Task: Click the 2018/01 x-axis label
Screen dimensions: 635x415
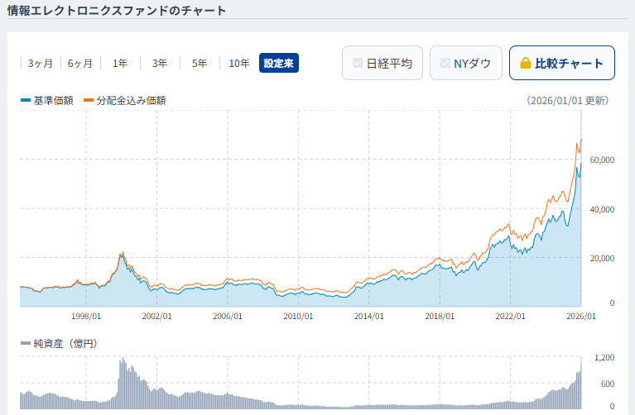Action: pyautogui.click(x=440, y=316)
